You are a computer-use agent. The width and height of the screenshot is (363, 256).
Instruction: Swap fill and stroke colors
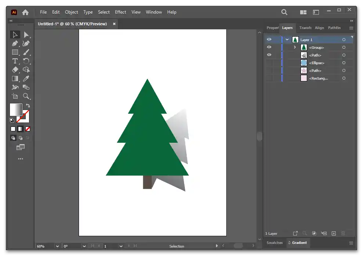(x=28, y=106)
